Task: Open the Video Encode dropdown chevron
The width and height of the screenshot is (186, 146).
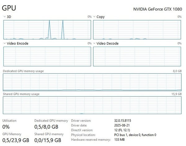Action: point(4,44)
